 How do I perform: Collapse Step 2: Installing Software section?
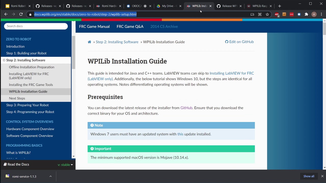click(x=4, y=60)
